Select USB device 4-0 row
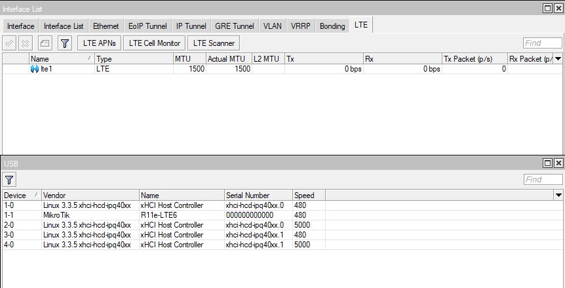The image size is (565, 288). tap(282, 245)
